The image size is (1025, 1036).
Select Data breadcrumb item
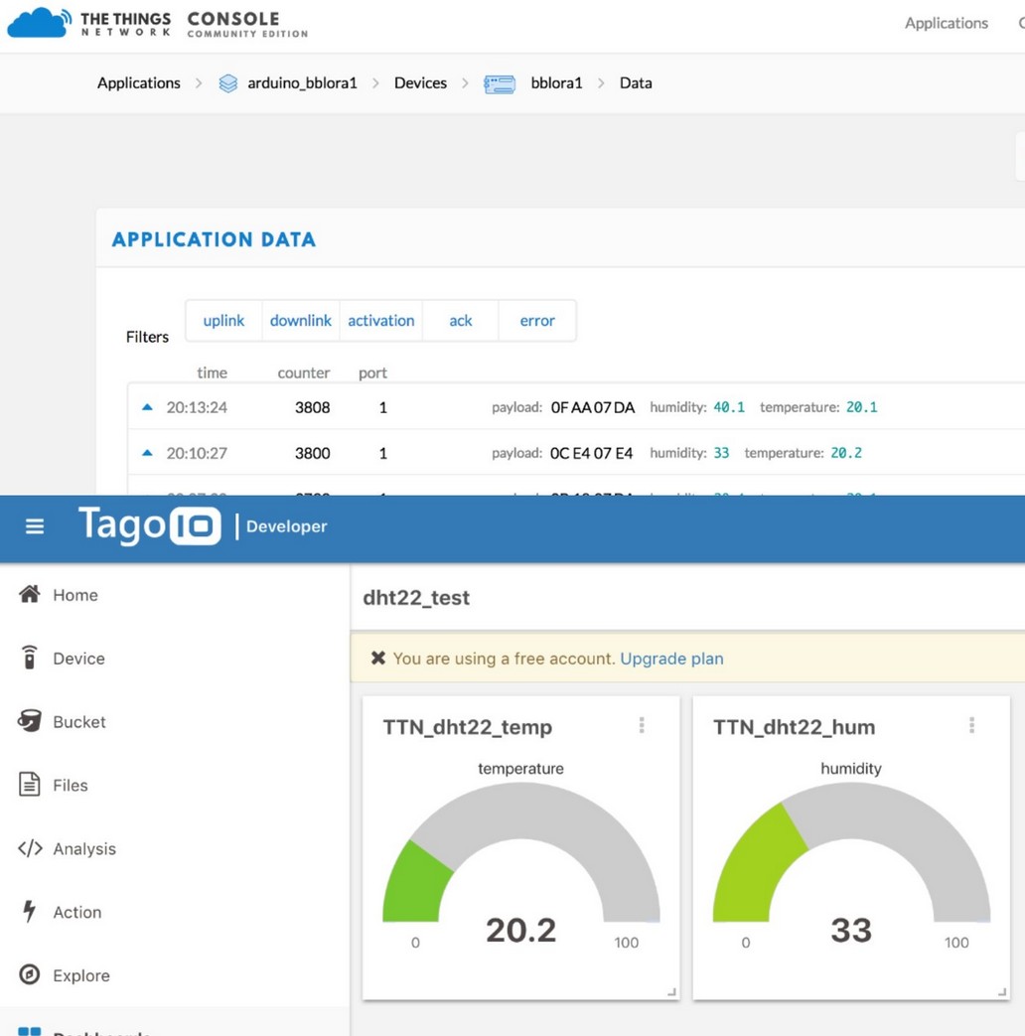tap(636, 82)
